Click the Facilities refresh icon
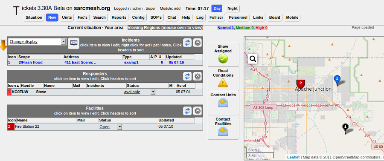This screenshot has height=161, width=384. click(187, 111)
